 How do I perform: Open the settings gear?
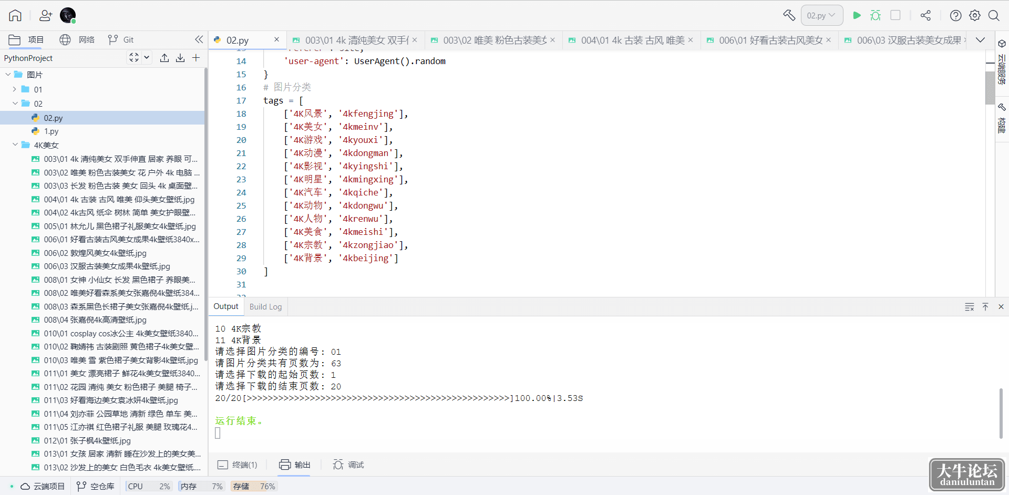coord(975,15)
